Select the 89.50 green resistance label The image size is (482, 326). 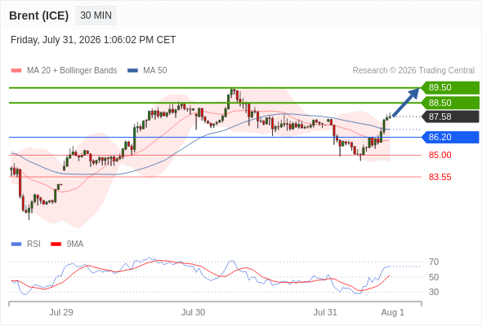pyautogui.click(x=450, y=87)
